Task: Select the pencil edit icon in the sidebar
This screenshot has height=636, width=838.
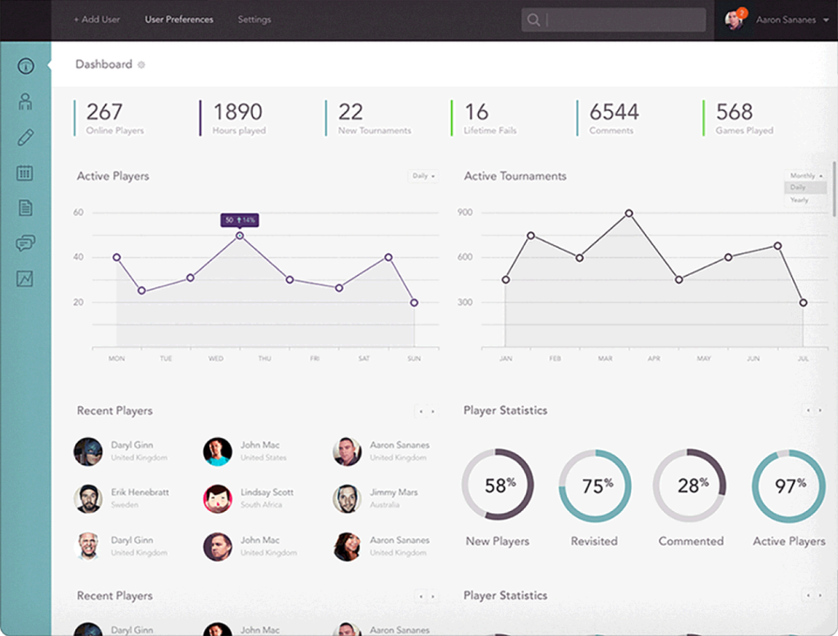Action: pyautogui.click(x=25, y=137)
